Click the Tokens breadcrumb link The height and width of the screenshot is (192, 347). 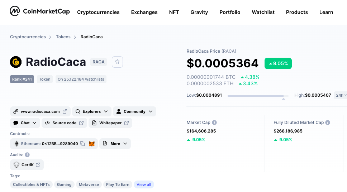[x=63, y=37]
